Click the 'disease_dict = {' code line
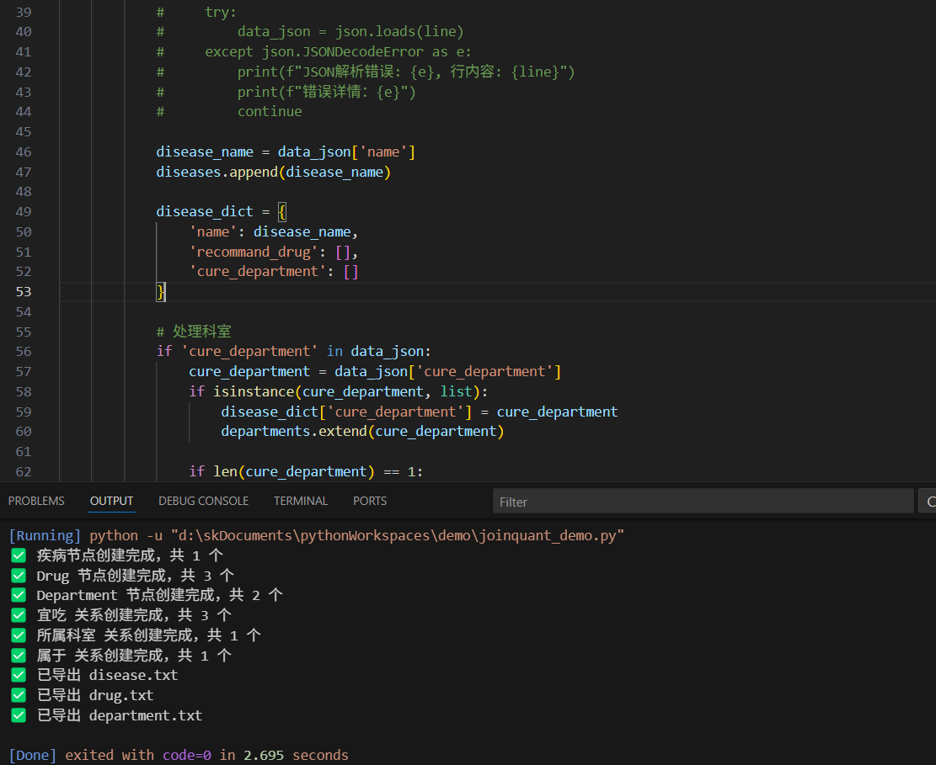 click(221, 212)
